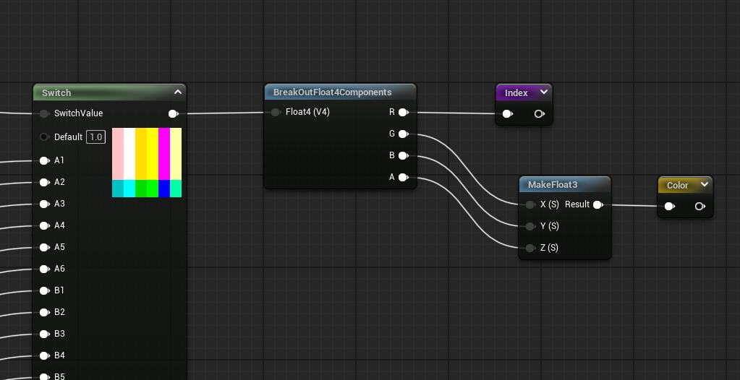
Task: Click the A3 input pin
Action: (44, 204)
